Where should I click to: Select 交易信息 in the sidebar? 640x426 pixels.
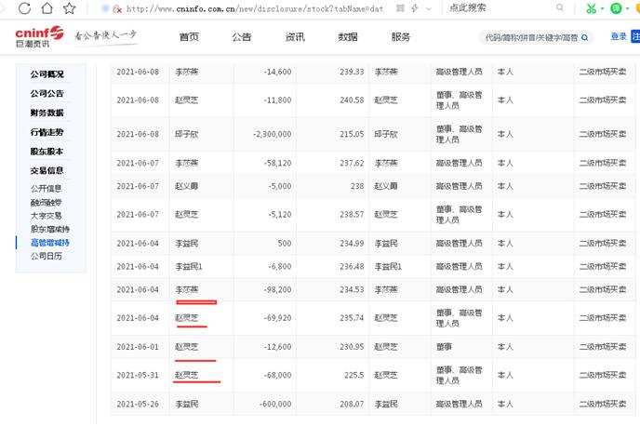point(47,170)
